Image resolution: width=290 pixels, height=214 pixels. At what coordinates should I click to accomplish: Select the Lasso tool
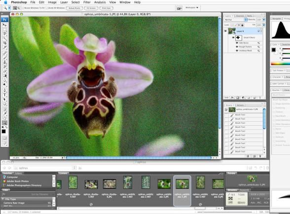click(x=4, y=34)
